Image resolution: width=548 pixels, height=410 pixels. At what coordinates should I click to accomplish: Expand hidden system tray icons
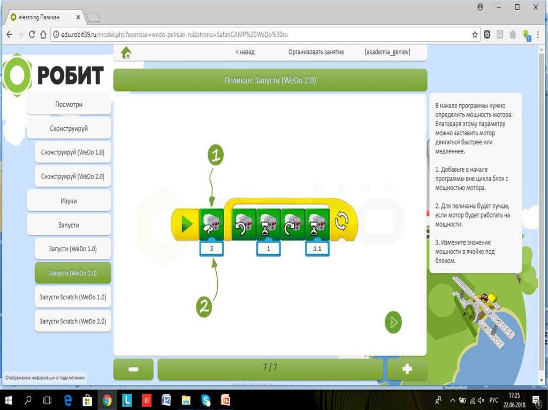pyautogui.click(x=453, y=400)
